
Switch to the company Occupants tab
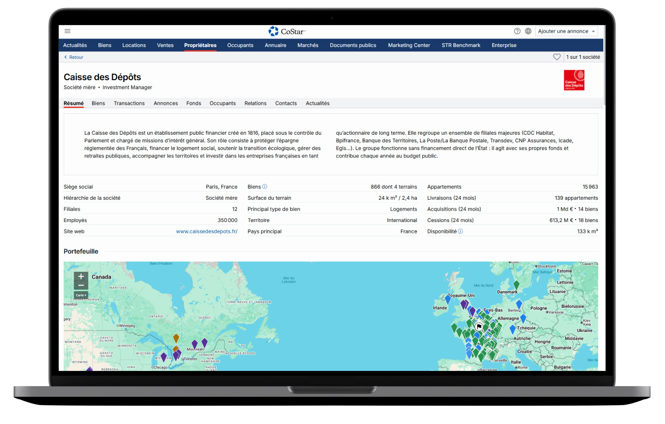(x=223, y=103)
